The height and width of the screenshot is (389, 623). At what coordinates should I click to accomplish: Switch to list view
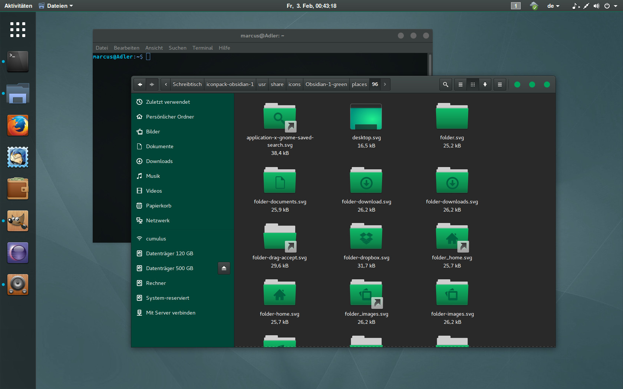tap(461, 84)
